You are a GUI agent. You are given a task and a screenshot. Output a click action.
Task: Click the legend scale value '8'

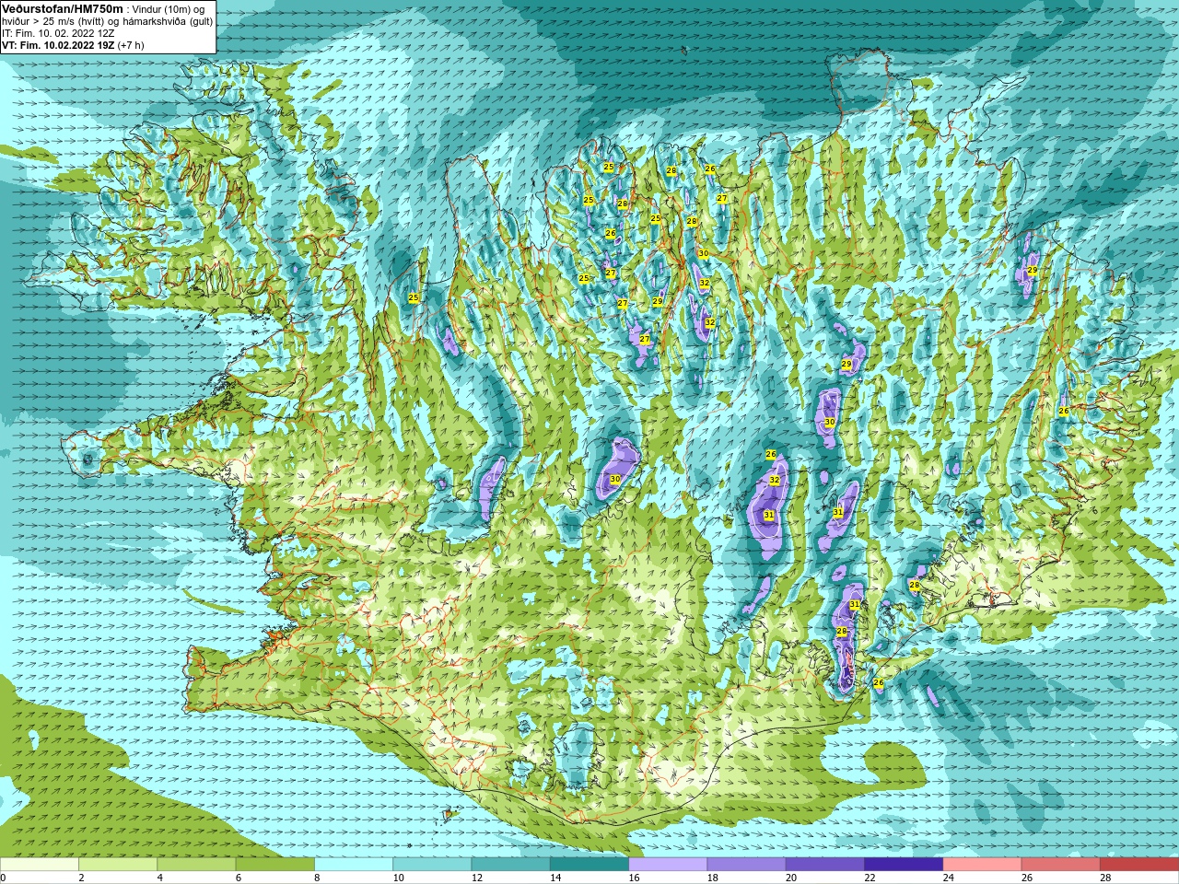pos(317,878)
